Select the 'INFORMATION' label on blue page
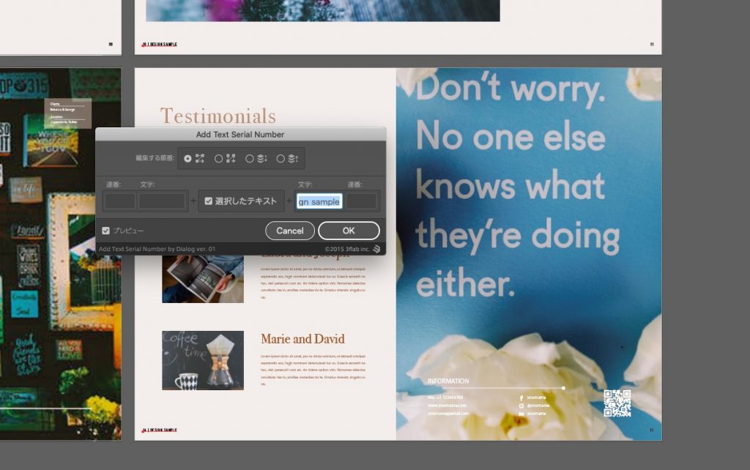750x470 pixels. (x=448, y=381)
